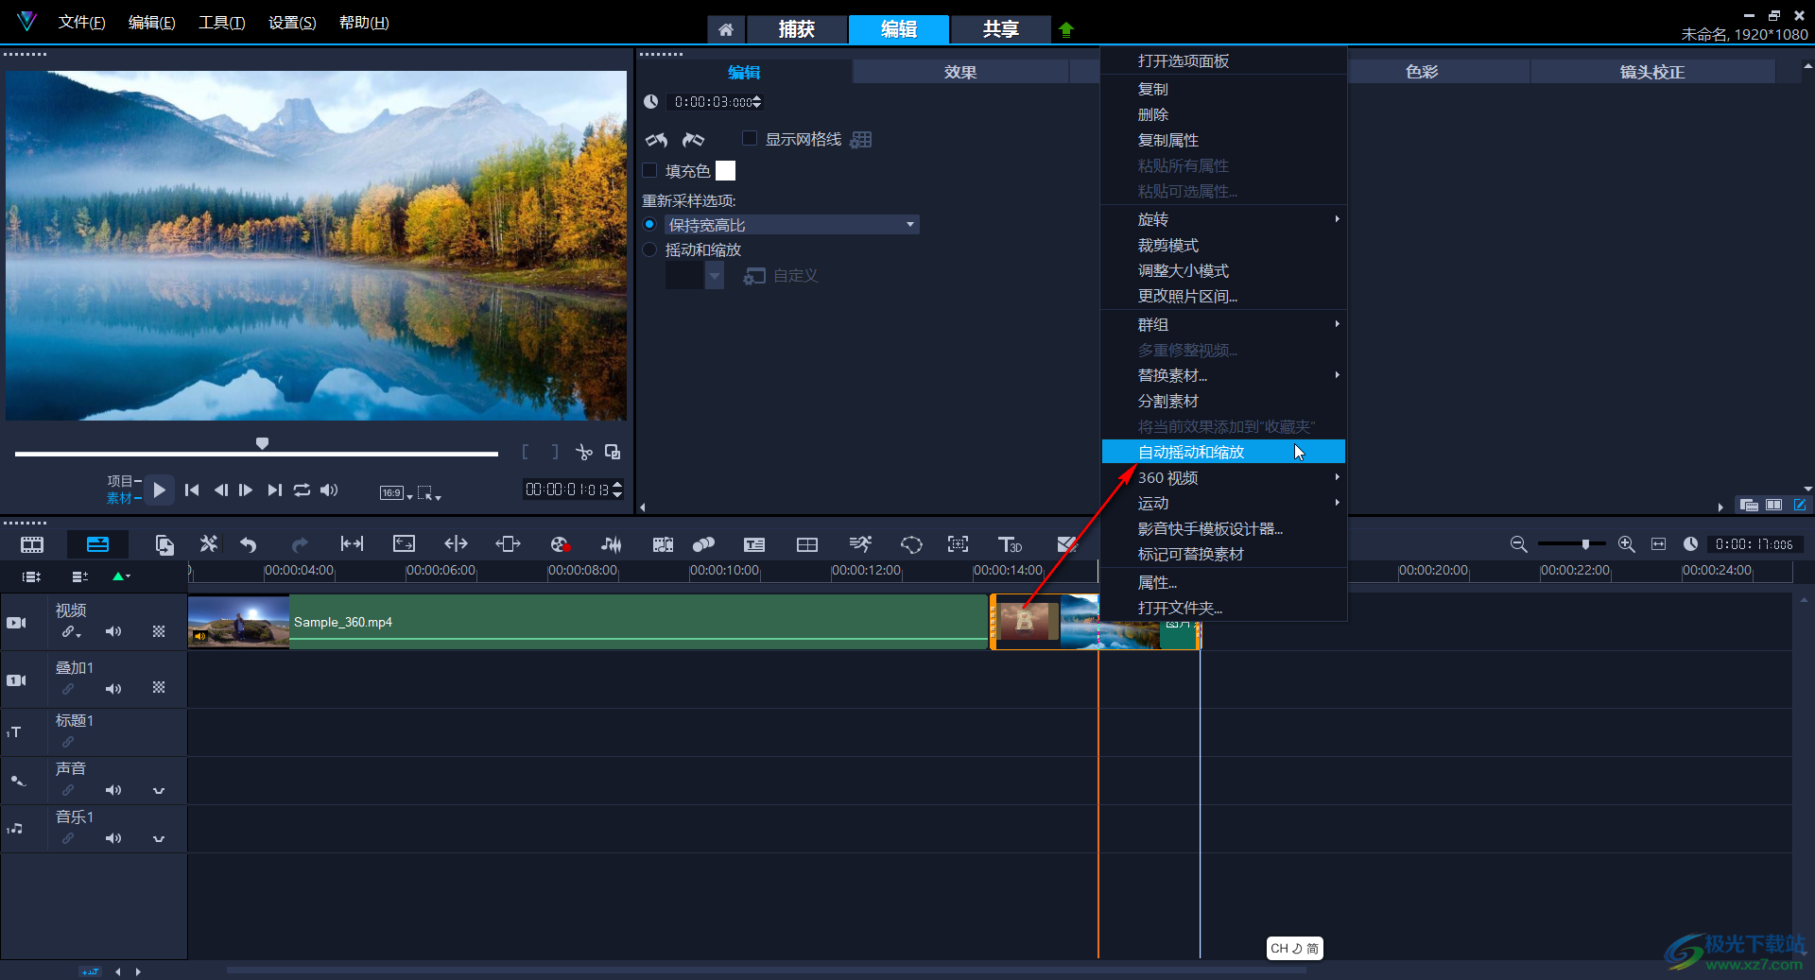Click the enlarge preview window icon
The width and height of the screenshot is (1815, 980).
pyautogui.click(x=613, y=452)
